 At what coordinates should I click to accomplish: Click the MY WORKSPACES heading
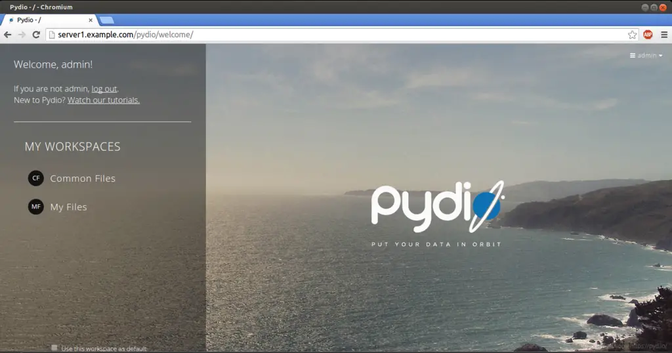pos(72,146)
